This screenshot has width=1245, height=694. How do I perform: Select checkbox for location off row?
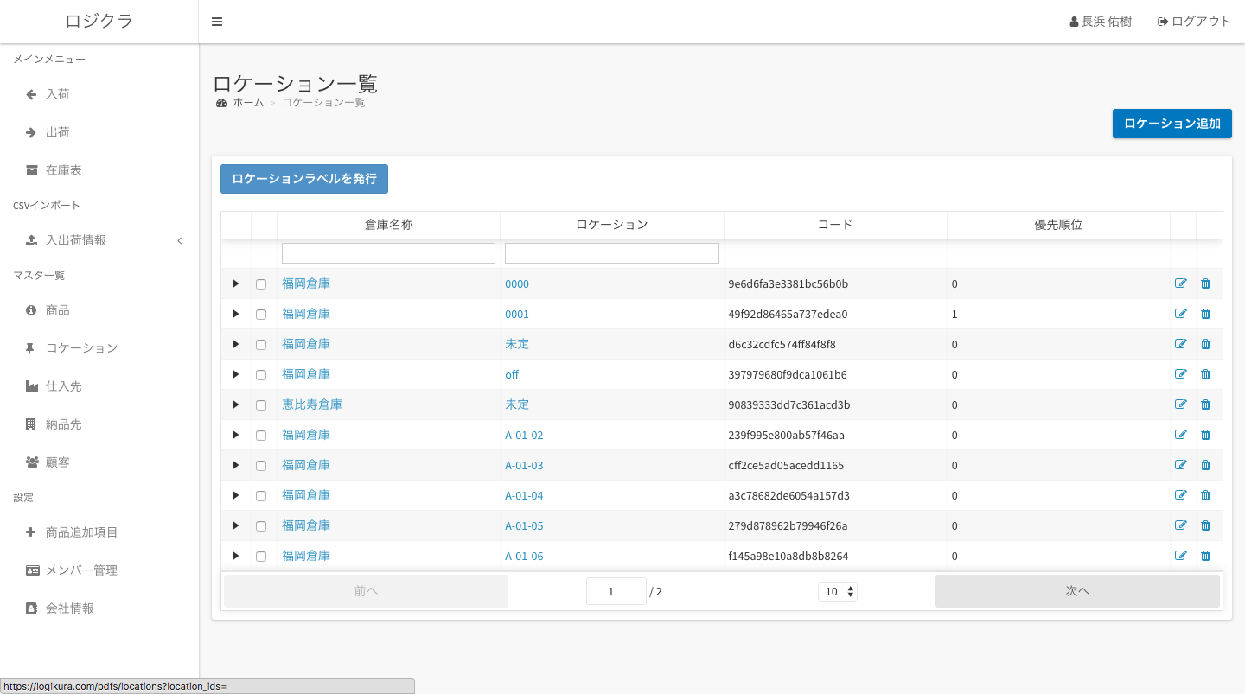(261, 375)
